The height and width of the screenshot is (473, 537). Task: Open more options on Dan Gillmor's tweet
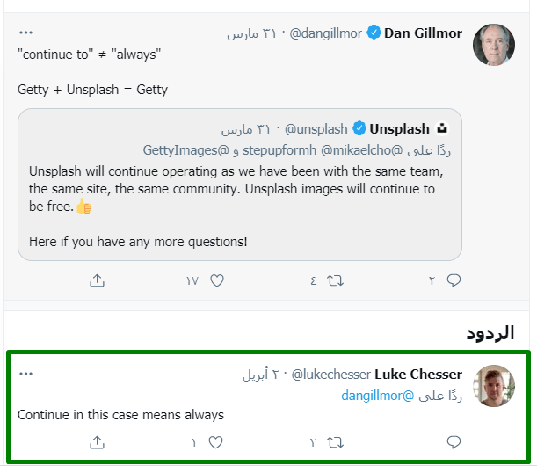point(25,33)
